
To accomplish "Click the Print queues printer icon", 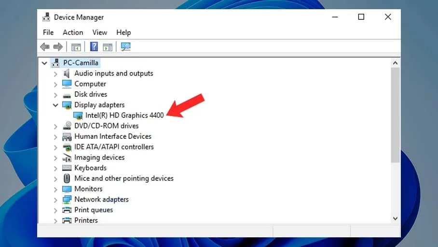I will click(x=67, y=210).
